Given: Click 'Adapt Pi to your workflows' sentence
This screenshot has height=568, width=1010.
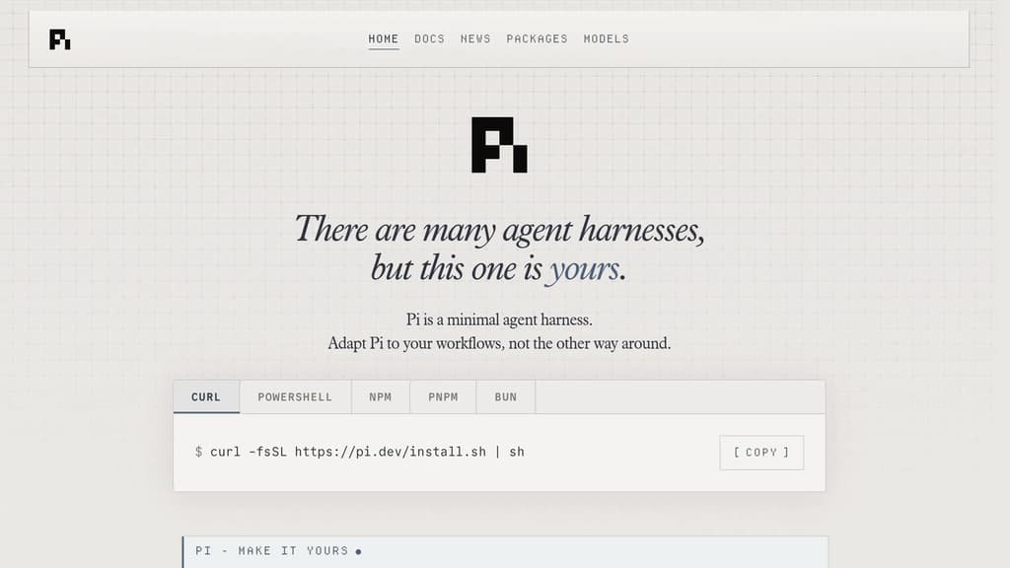Looking at the screenshot, I should coord(499,343).
